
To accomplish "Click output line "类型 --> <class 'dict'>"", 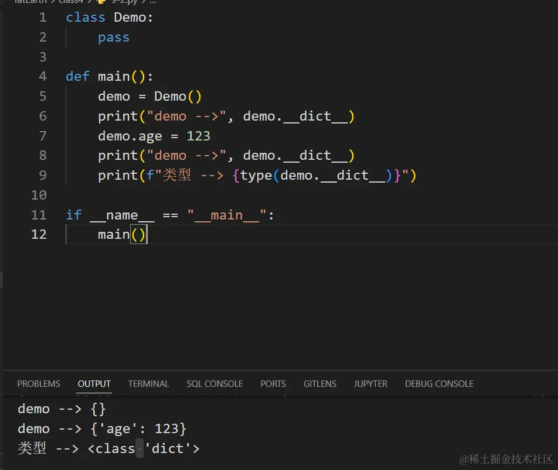I will click(108, 448).
